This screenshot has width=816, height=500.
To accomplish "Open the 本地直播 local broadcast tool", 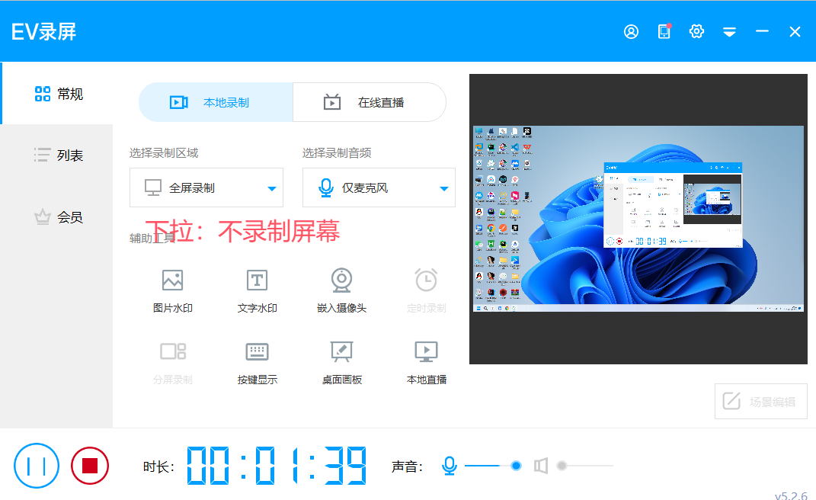I will [426, 363].
